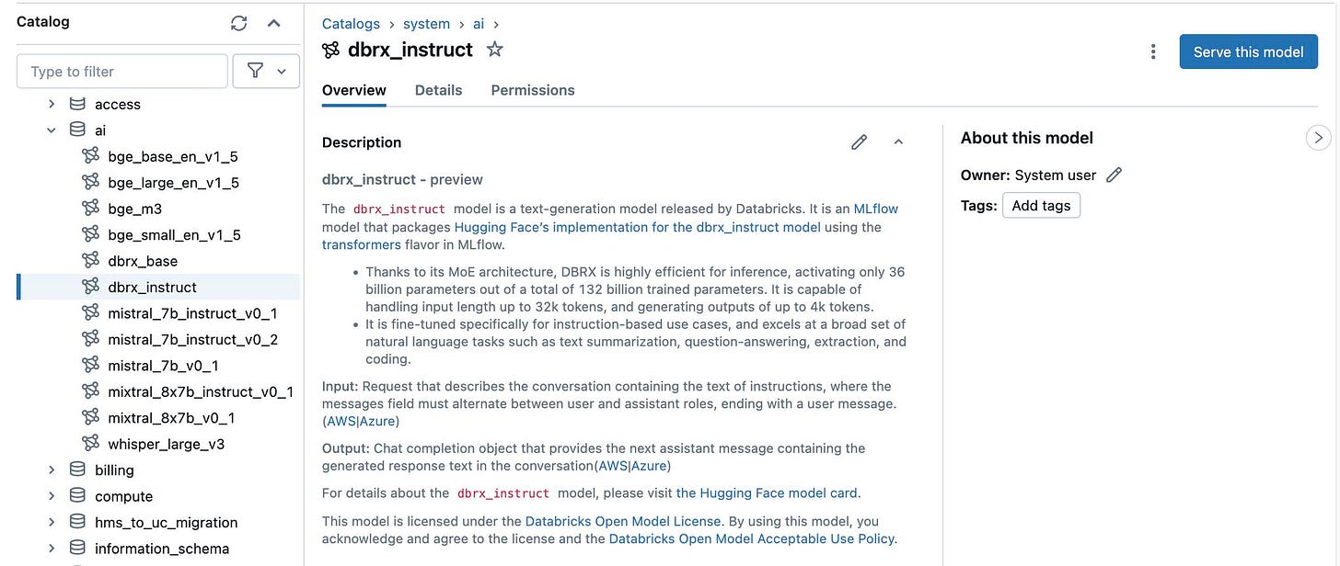Open the transformers flavor link
Viewport: 1340px width, 566px height.
[x=361, y=244]
